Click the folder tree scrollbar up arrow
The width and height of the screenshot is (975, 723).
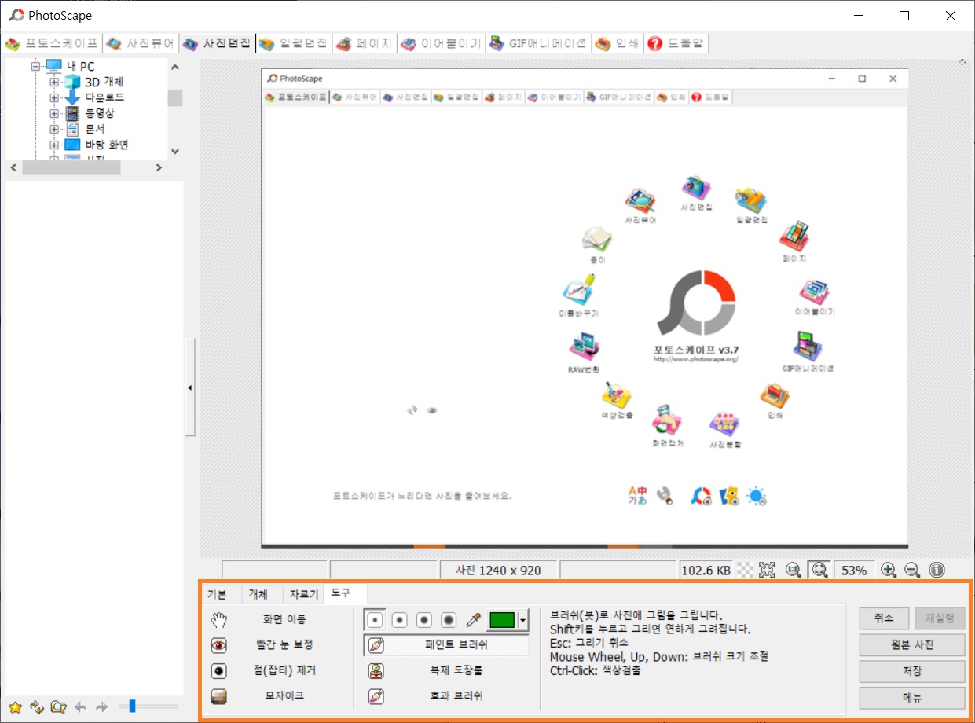pyautogui.click(x=175, y=67)
